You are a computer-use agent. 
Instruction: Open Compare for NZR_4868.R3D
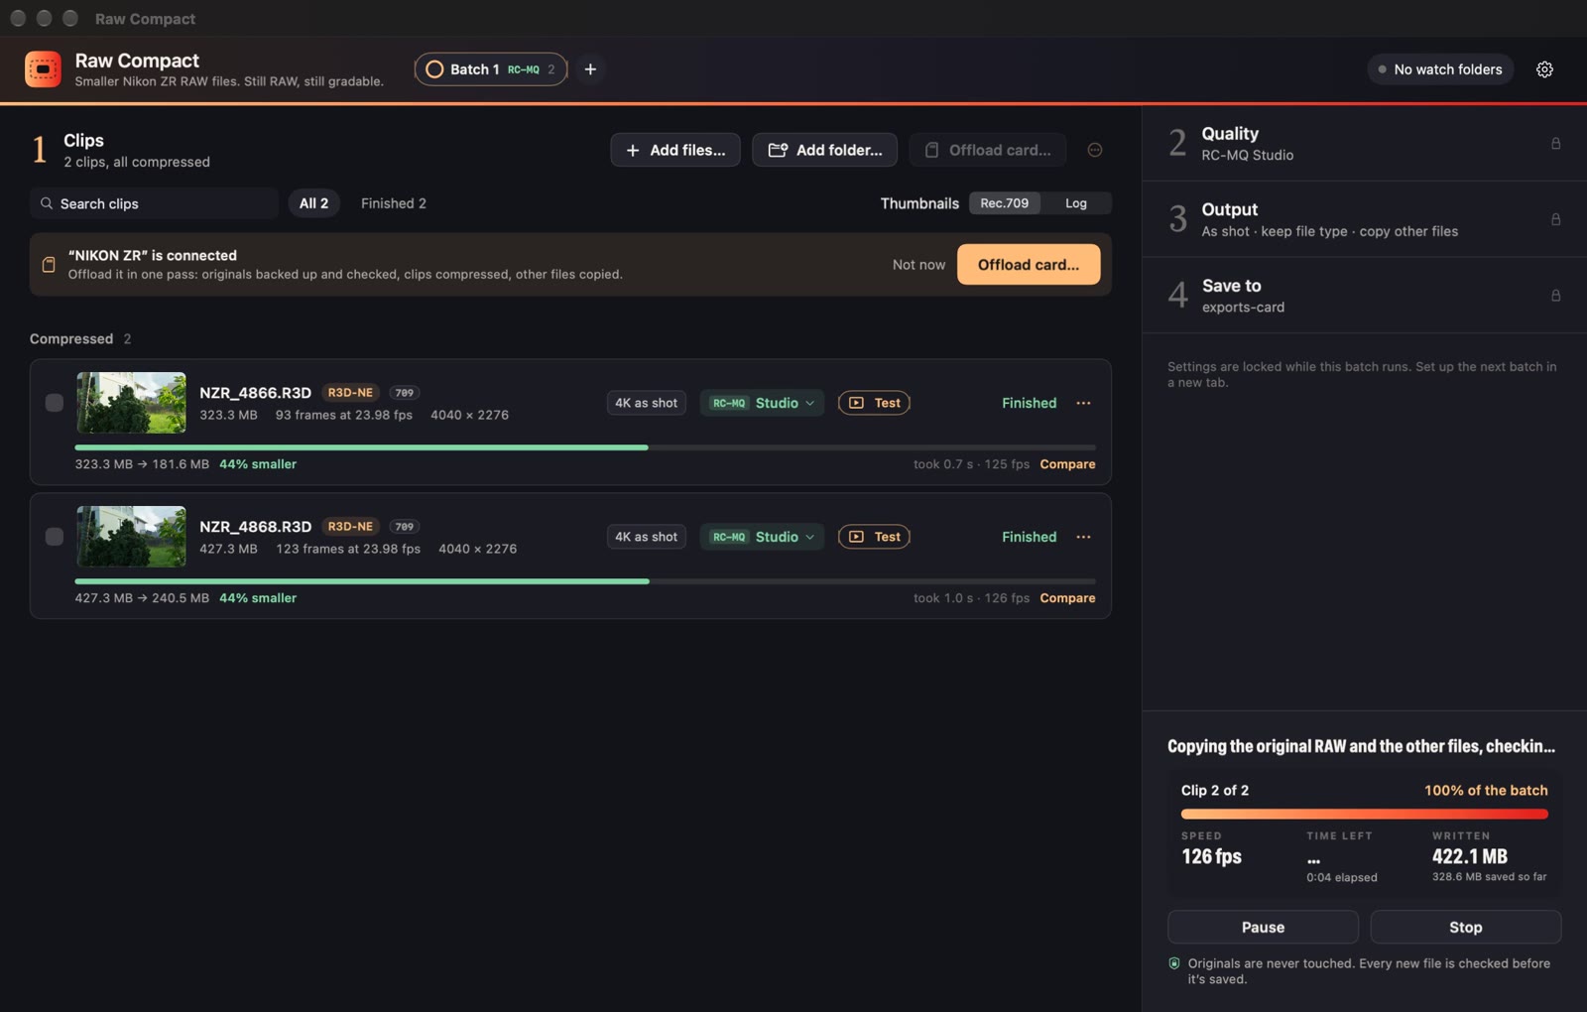click(1067, 598)
